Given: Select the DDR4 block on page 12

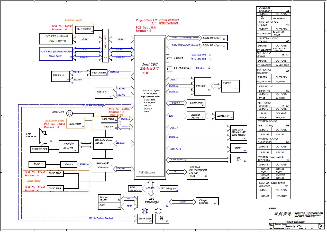Looking at the screenshot, I should click(x=215, y=38).
